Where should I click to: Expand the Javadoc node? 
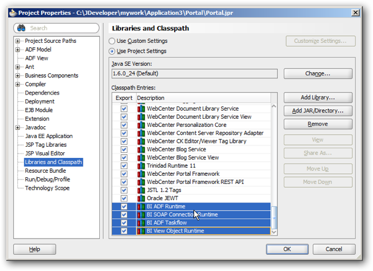(x=17, y=127)
